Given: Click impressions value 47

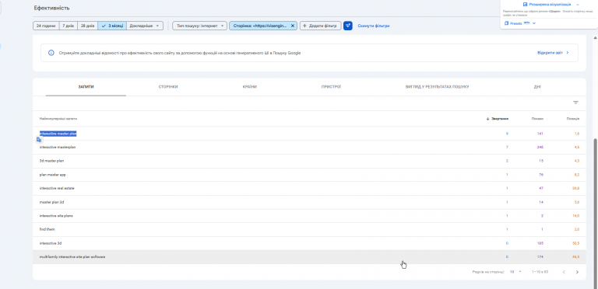Looking at the screenshot, I should tap(541, 188).
